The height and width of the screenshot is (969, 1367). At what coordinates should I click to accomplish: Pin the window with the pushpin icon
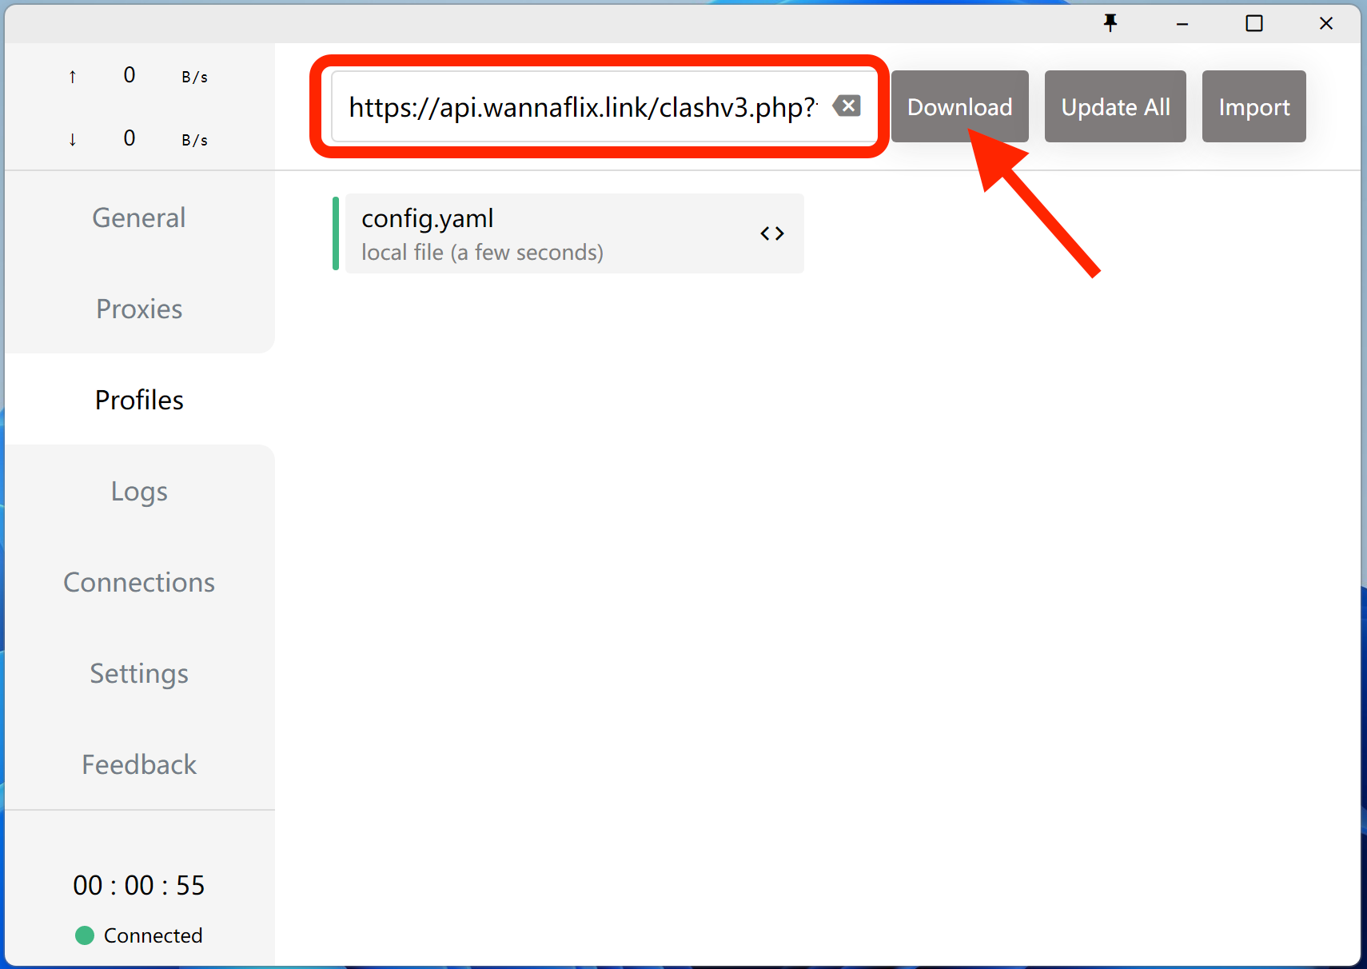pyautogui.click(x=1110, y=23)
